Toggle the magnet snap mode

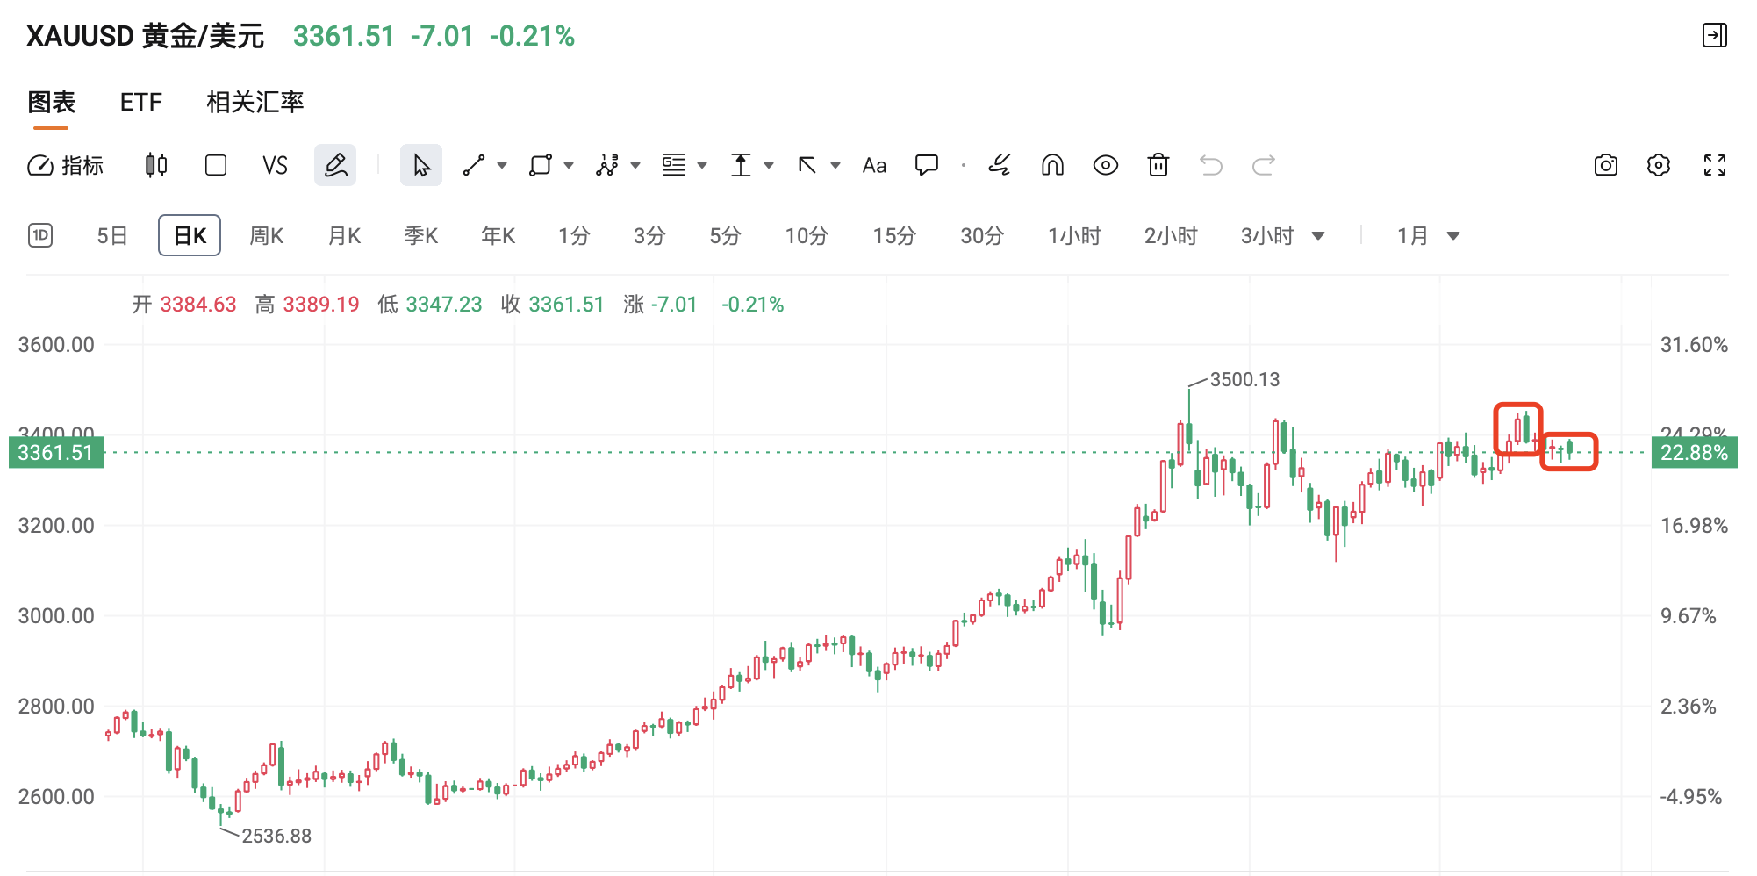[x=1052, y=165]
